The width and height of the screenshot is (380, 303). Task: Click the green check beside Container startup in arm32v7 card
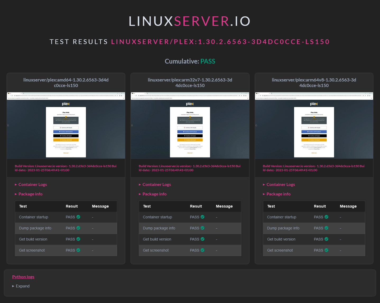tap(202, 217)
